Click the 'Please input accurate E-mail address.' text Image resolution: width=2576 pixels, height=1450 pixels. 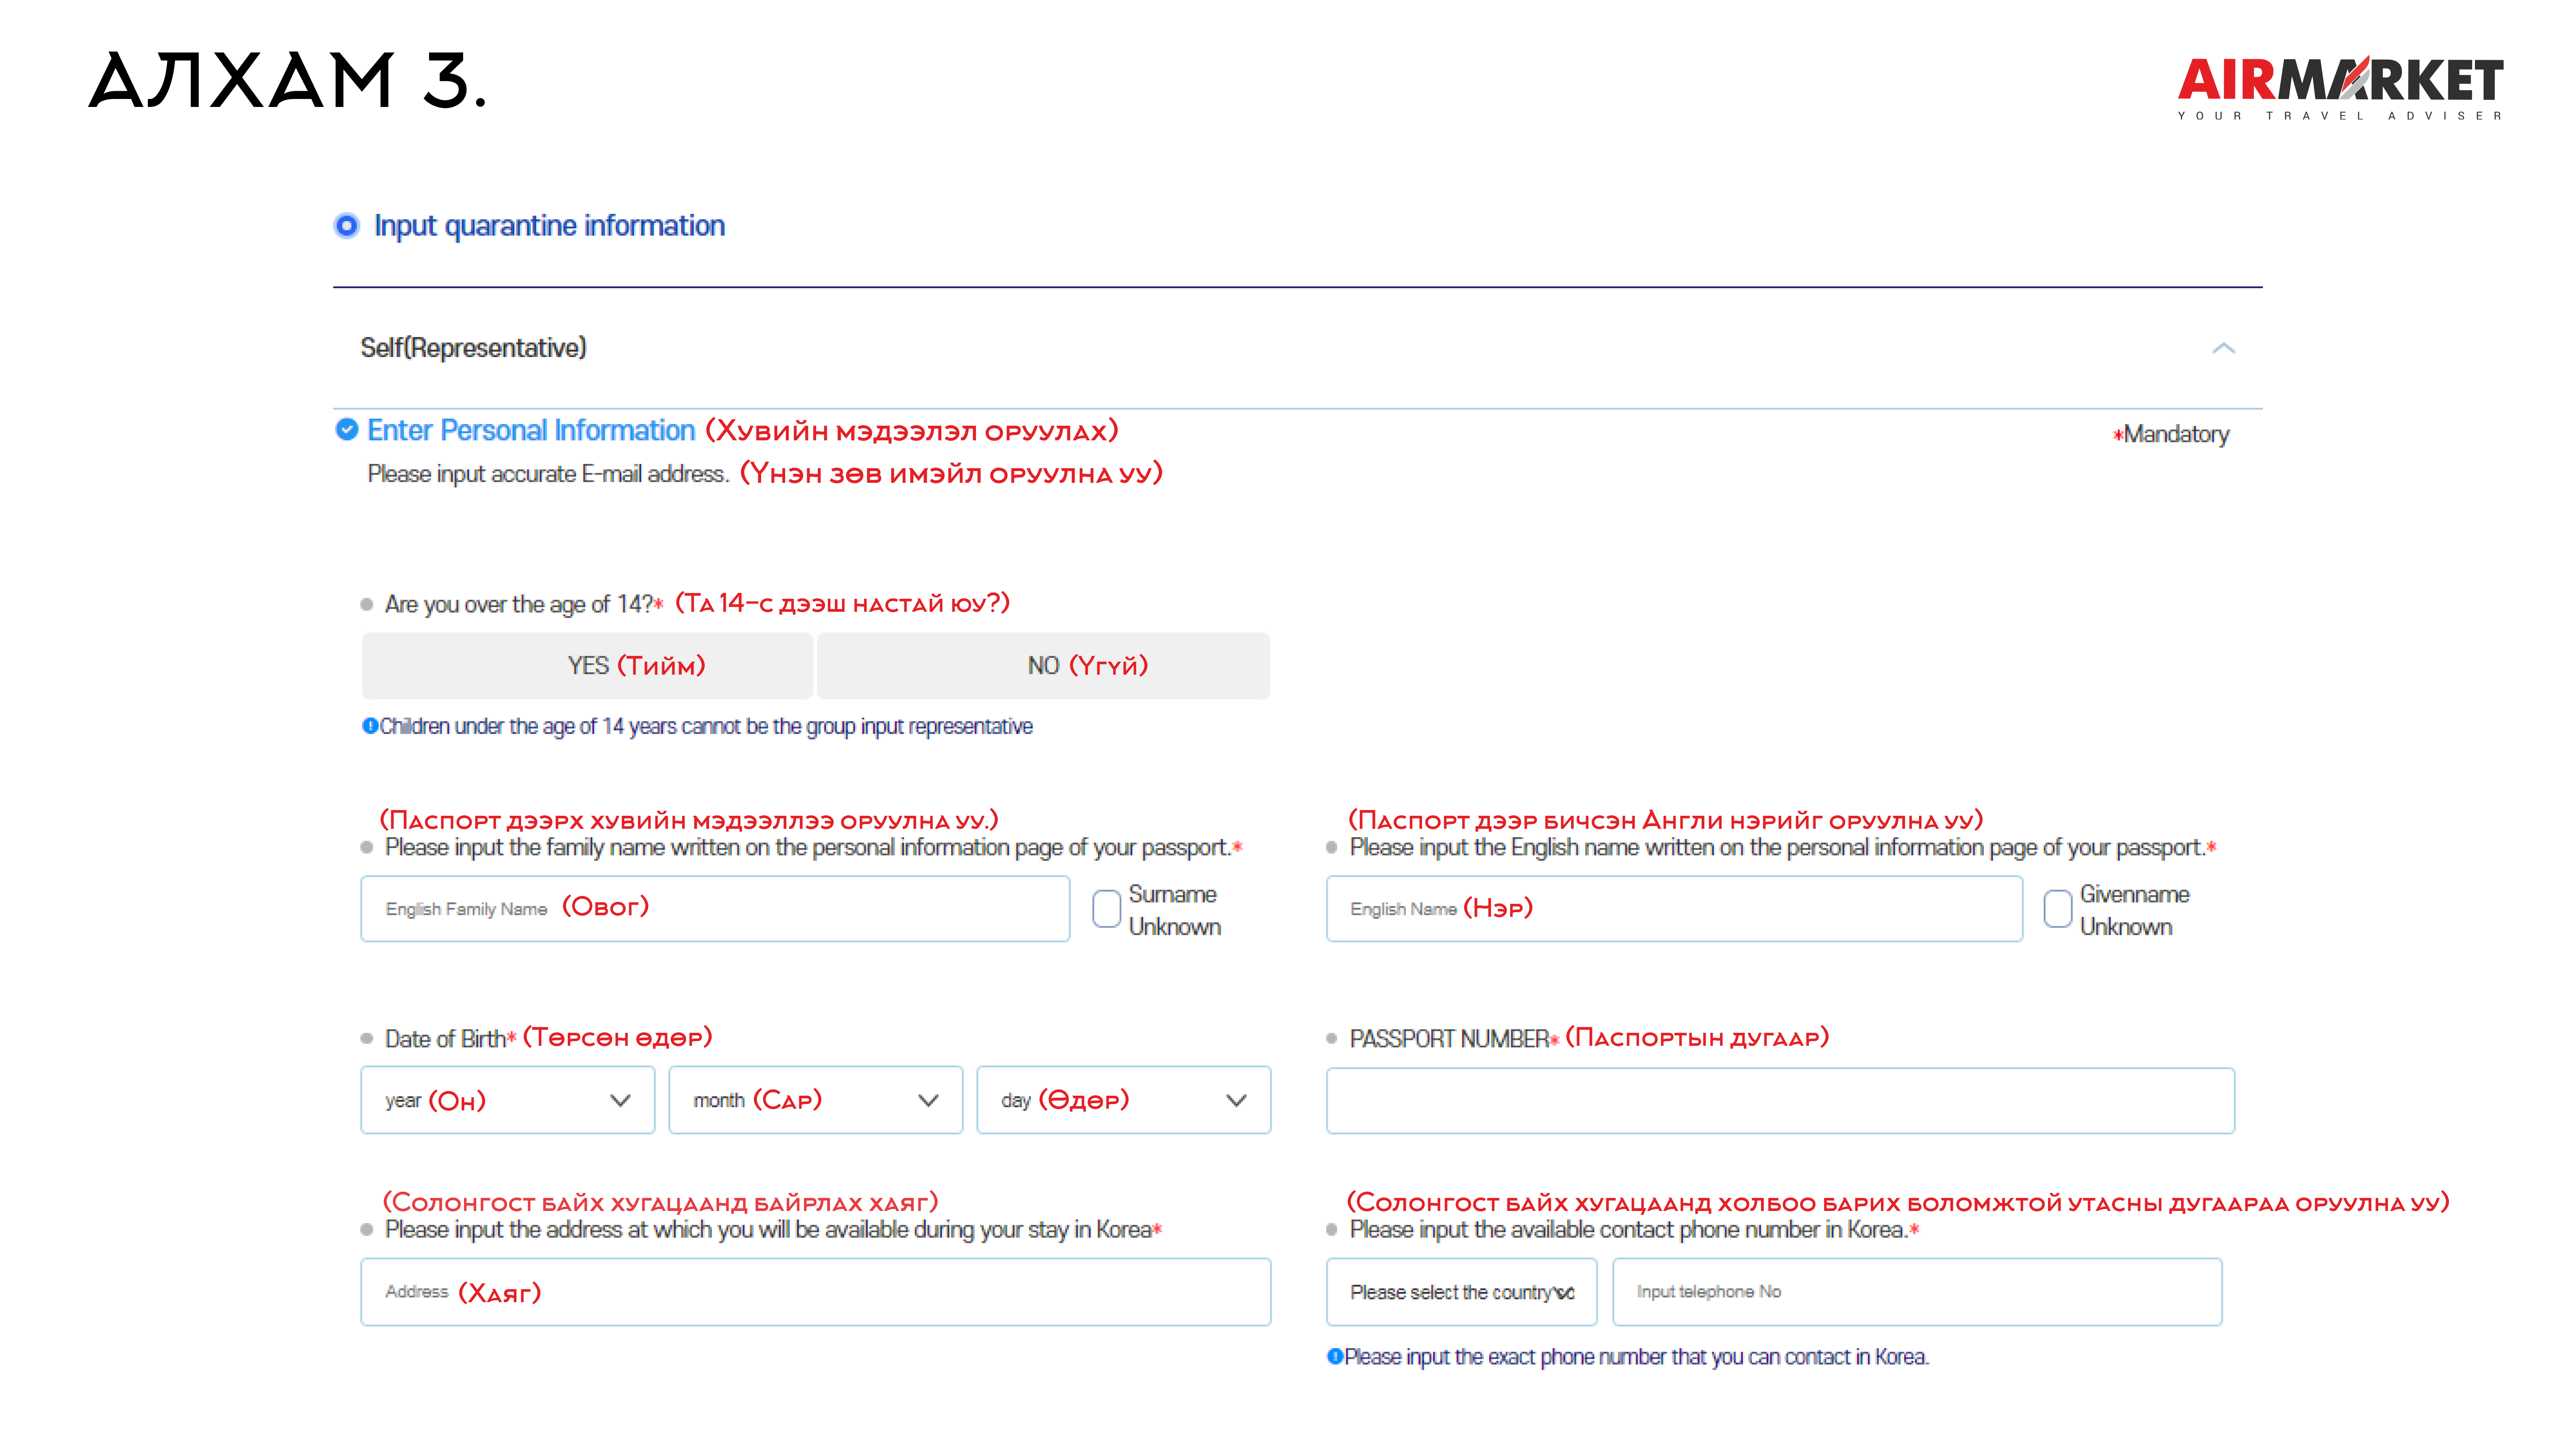548,474
